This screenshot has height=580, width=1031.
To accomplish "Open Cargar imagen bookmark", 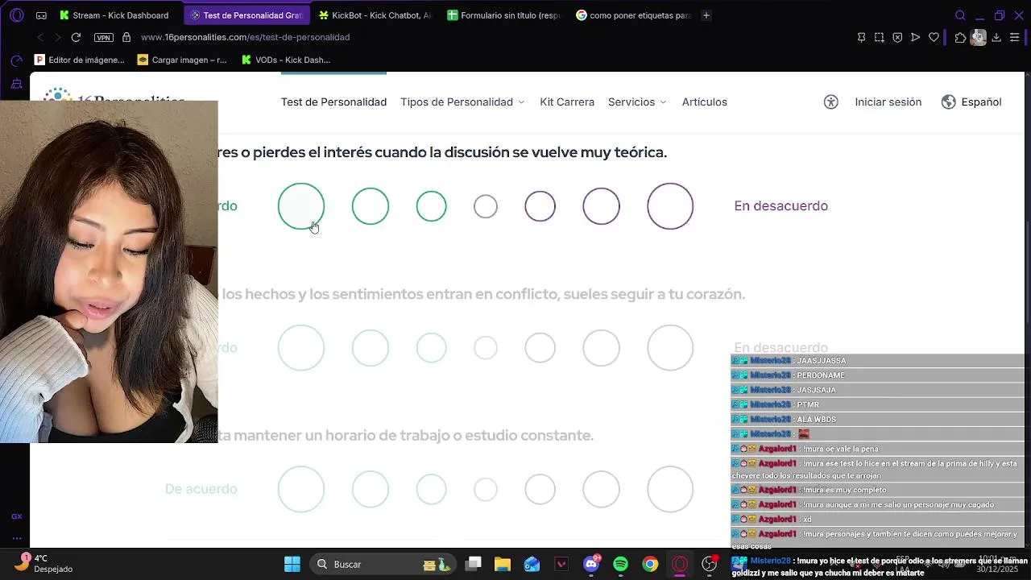I will pos(182,60).
